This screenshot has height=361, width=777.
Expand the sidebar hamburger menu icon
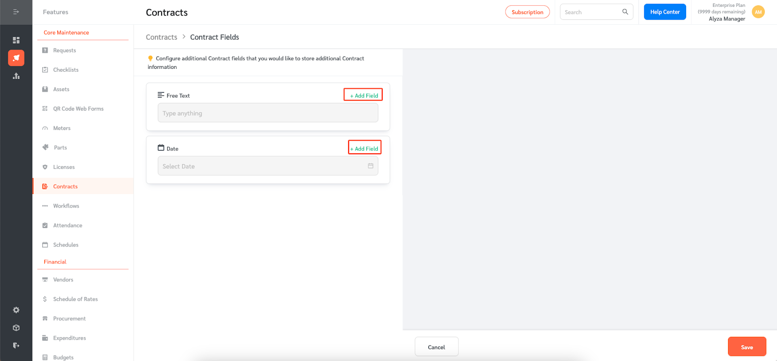16,12
